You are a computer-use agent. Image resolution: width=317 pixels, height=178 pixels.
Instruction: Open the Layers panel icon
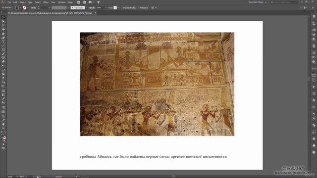(314, 16)
